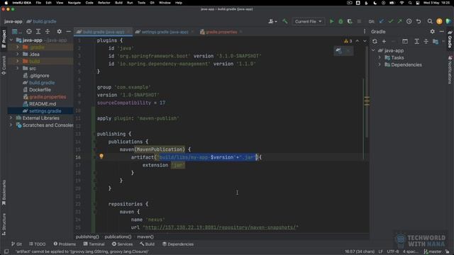
Task: Build project using the hammer icon
Action: [285, 21]
